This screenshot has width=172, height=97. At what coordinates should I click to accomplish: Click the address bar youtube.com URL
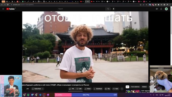coord(23,5)
